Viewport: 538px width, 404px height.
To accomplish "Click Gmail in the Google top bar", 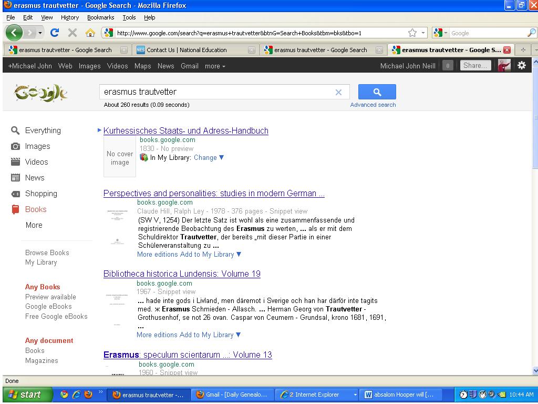I will 189,66.
